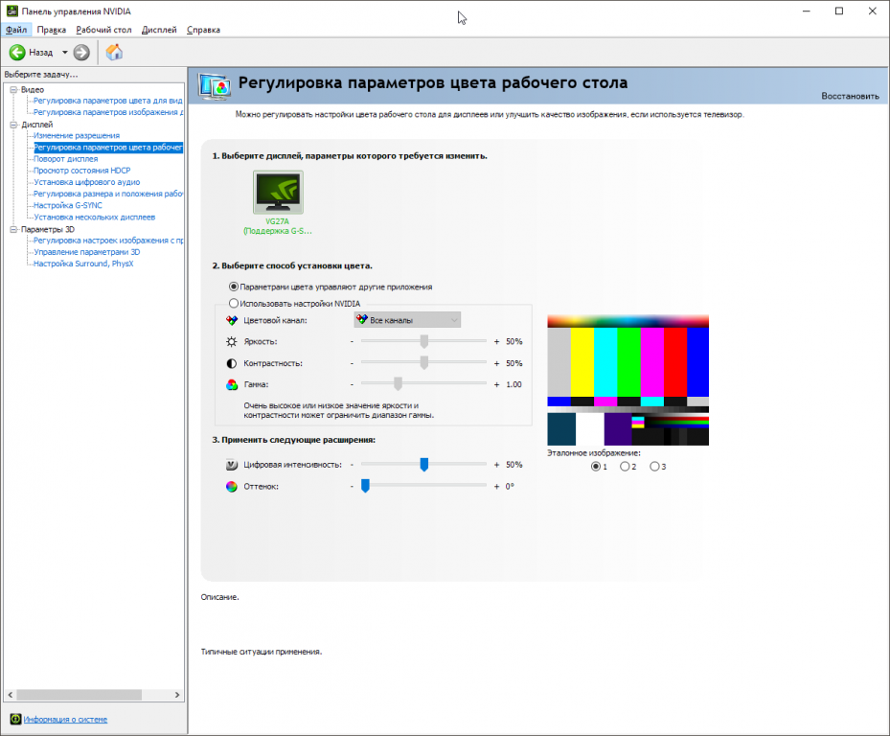
Task: Open 'Просмотр состояния HDCP' page
Action: [81, 171]
